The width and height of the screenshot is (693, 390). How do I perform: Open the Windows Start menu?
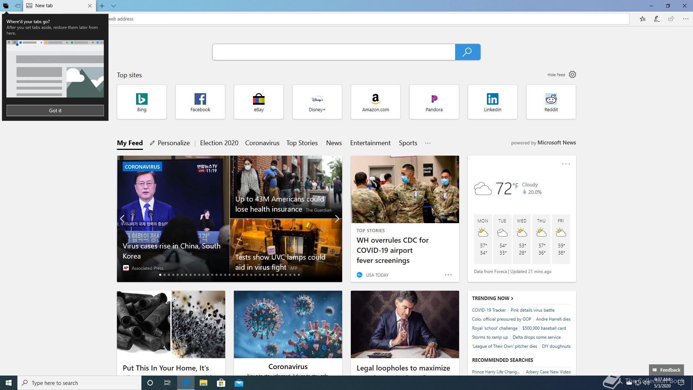tap(9, 383)
